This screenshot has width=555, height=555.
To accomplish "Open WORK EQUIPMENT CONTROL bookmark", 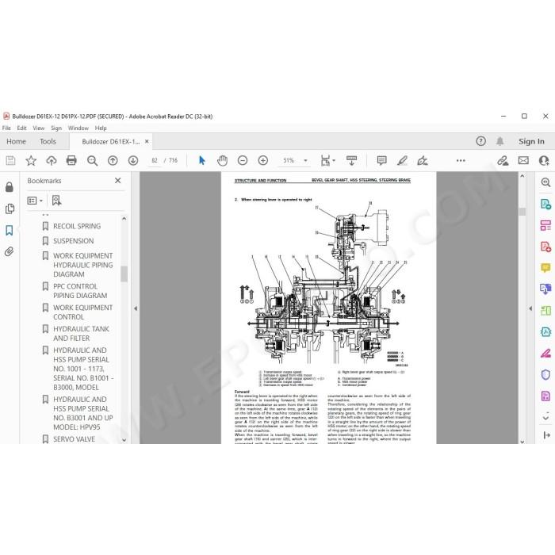I will tap(82, 312).
